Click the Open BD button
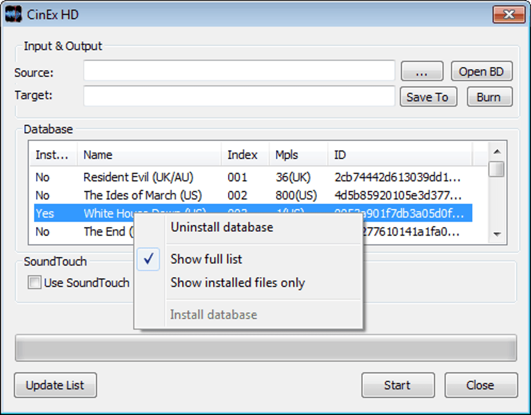The width and height of the screenshot is (531, 415). click(x=482, y=71)
